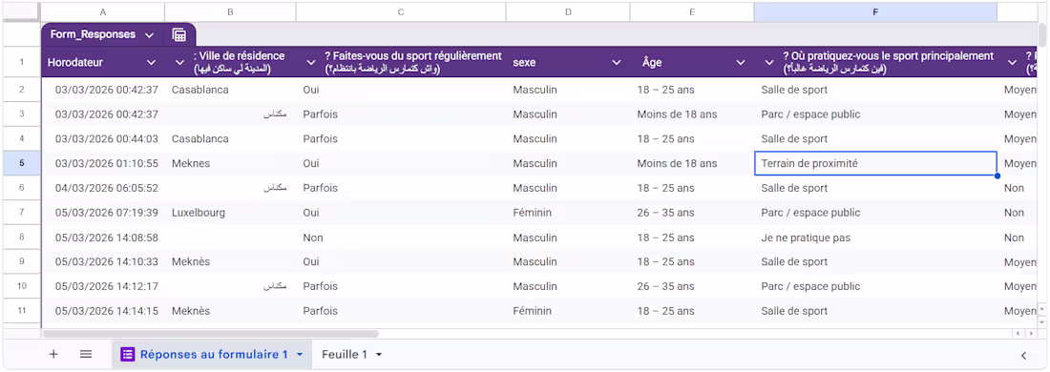Click the scroll right arrow at bottom

[1031, 333]
